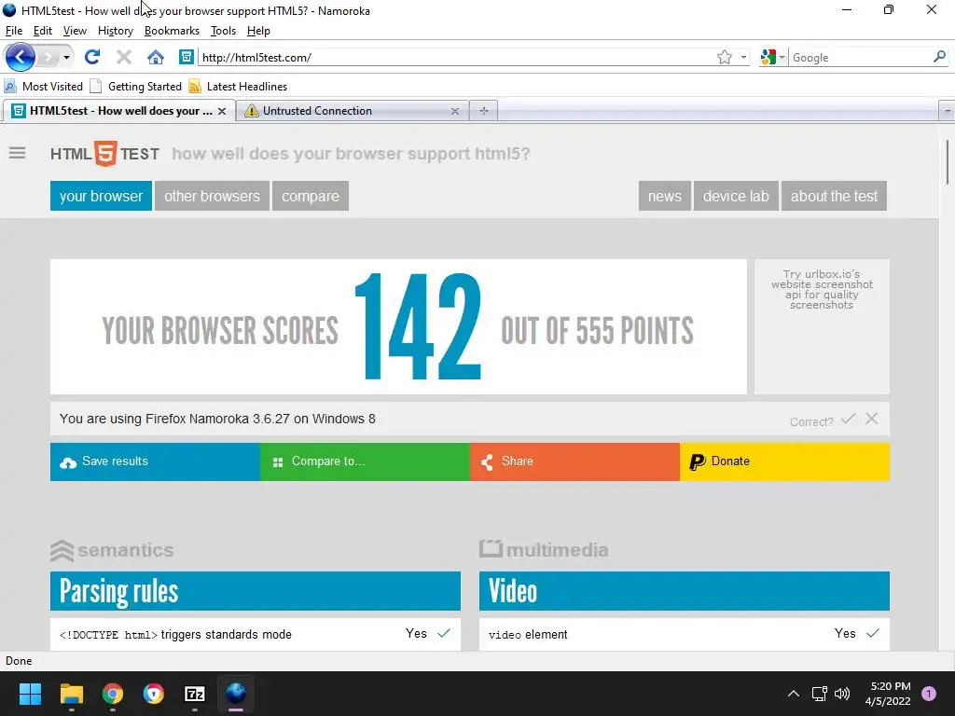Open the hamburger menu on HTML5test page

(x=17, y=153)
